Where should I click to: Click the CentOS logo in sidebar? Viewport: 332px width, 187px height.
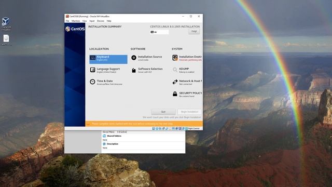pos(75,29)
